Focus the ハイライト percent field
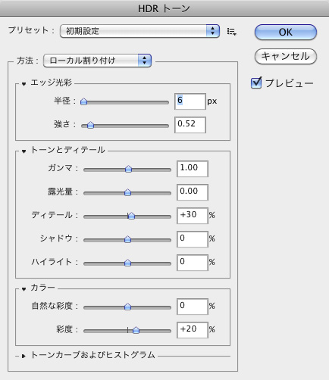This screenshot has width=329, height=380. [x=193, y=263]
